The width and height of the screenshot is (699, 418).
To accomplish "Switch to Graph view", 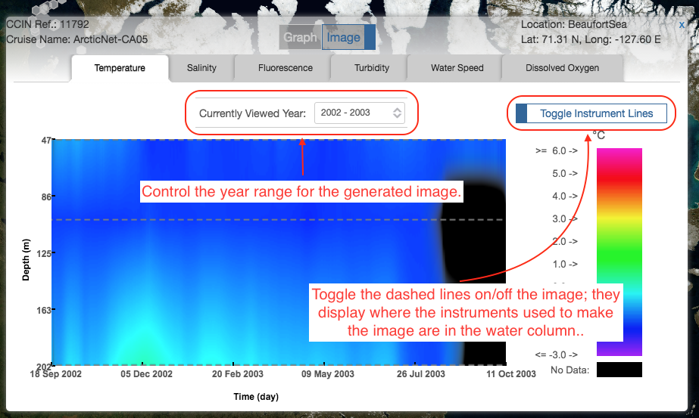I will point(300,37).
